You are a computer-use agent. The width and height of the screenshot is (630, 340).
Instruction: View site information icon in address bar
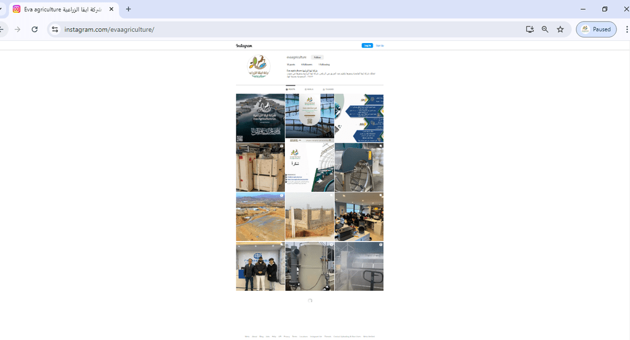55,30
